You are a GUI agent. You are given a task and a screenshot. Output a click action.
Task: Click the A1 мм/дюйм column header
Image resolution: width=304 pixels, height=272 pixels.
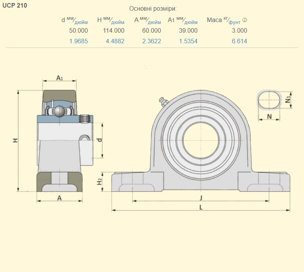pos(182,20)
